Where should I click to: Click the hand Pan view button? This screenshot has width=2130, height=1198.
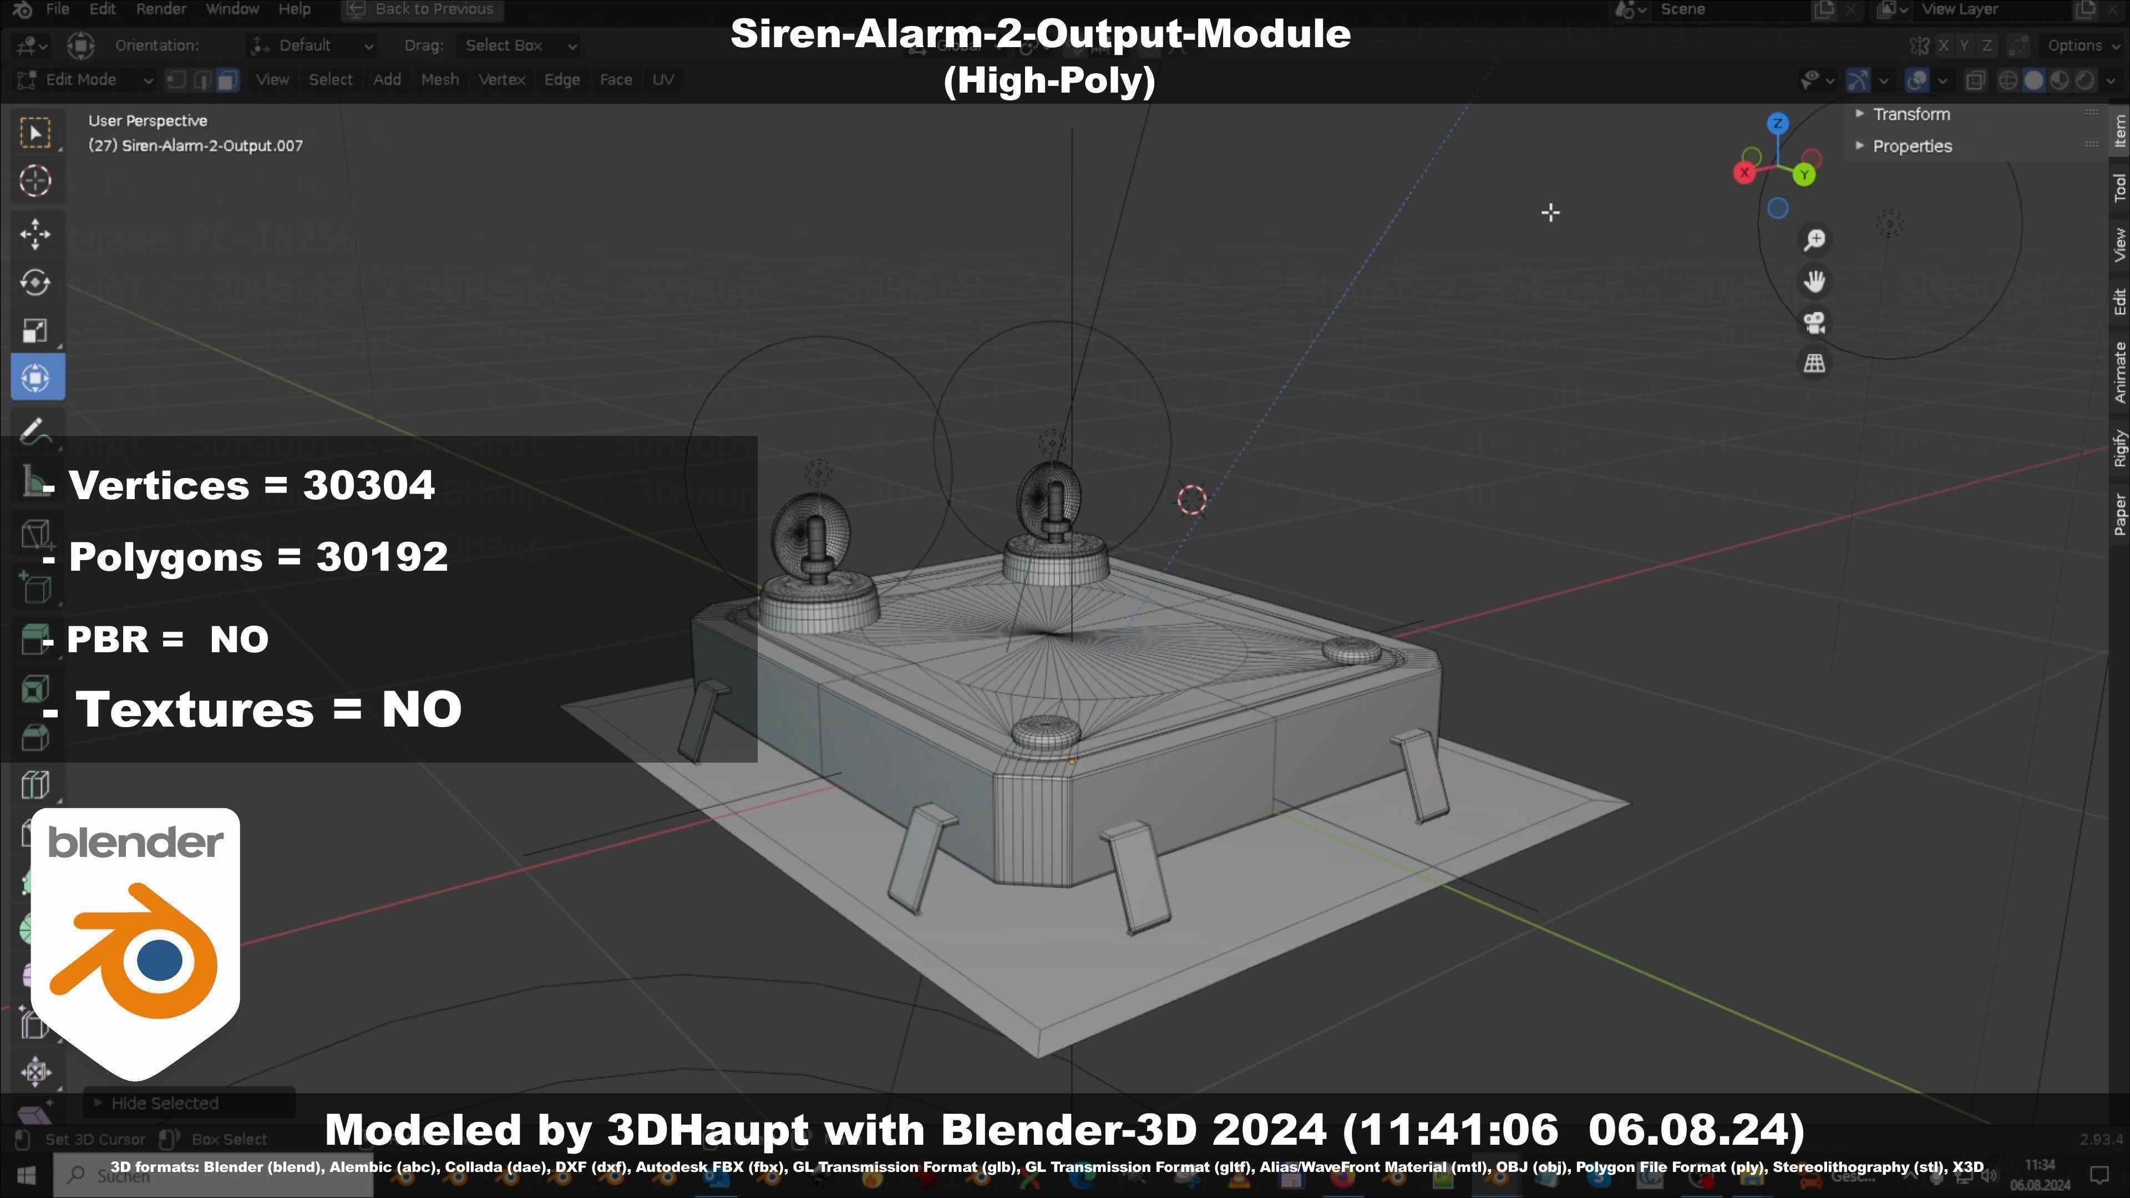pyautogui.click(x=1814, y=281)
